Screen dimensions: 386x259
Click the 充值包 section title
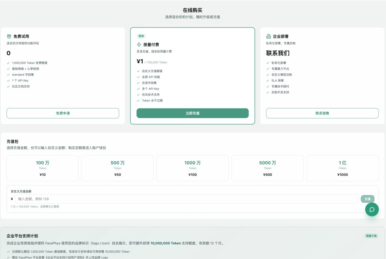pos(13,141)
